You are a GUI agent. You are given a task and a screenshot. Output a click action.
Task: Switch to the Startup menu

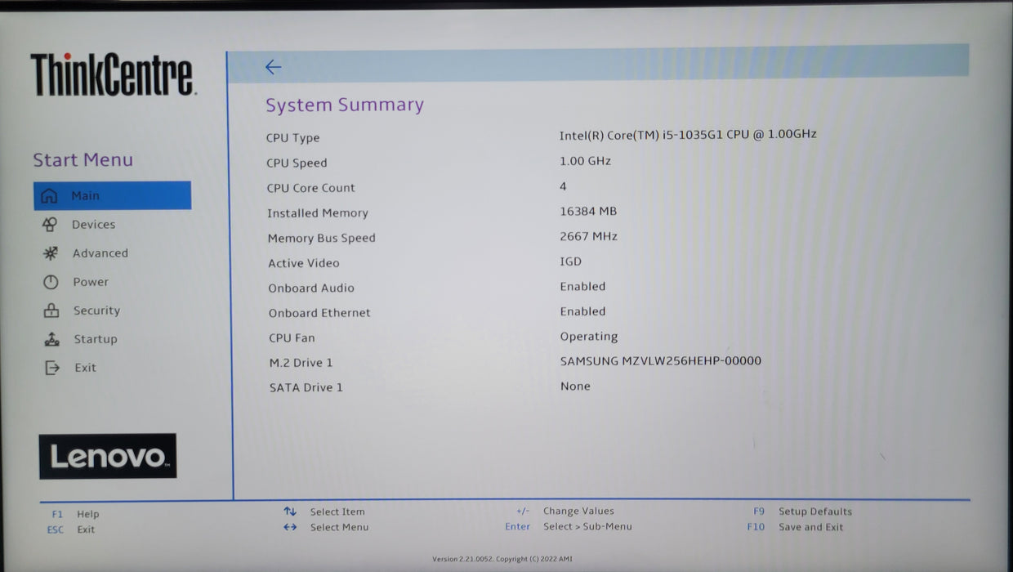(x=96, y=339)
